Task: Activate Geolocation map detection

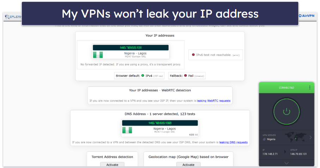Action: point(188,164)
